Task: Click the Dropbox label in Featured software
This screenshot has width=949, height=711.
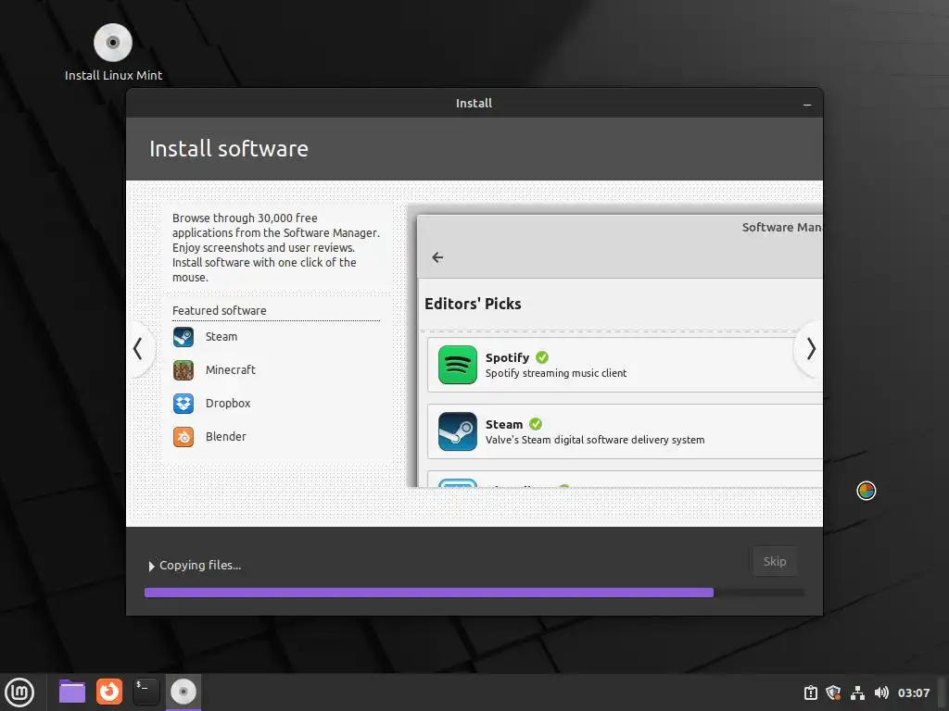Action: [228, 404]
